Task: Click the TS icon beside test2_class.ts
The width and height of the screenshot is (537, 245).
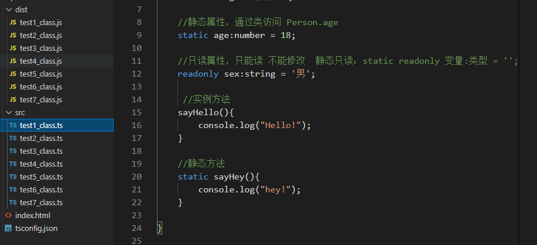Action: [13, 138]
